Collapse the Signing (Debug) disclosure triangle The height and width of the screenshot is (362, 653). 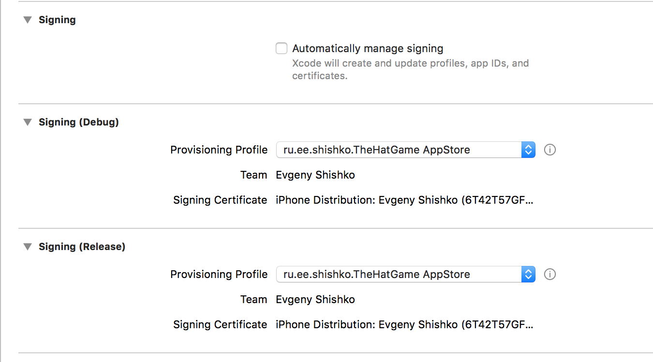[x=28, y=122]
